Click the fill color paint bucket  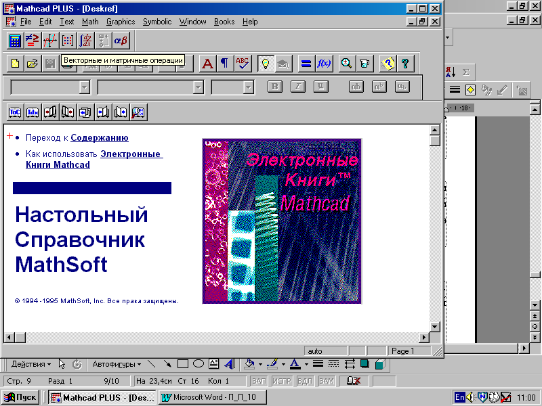[x=250, y=364]
